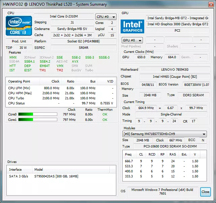
Task: Select the CPU Status row
Action: pyautogui.click(x=61, y=103)
